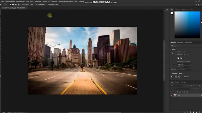Filter layers by type layers icon
The height and width of the screenshot is (113, 202).
click(x=194, y=86)
